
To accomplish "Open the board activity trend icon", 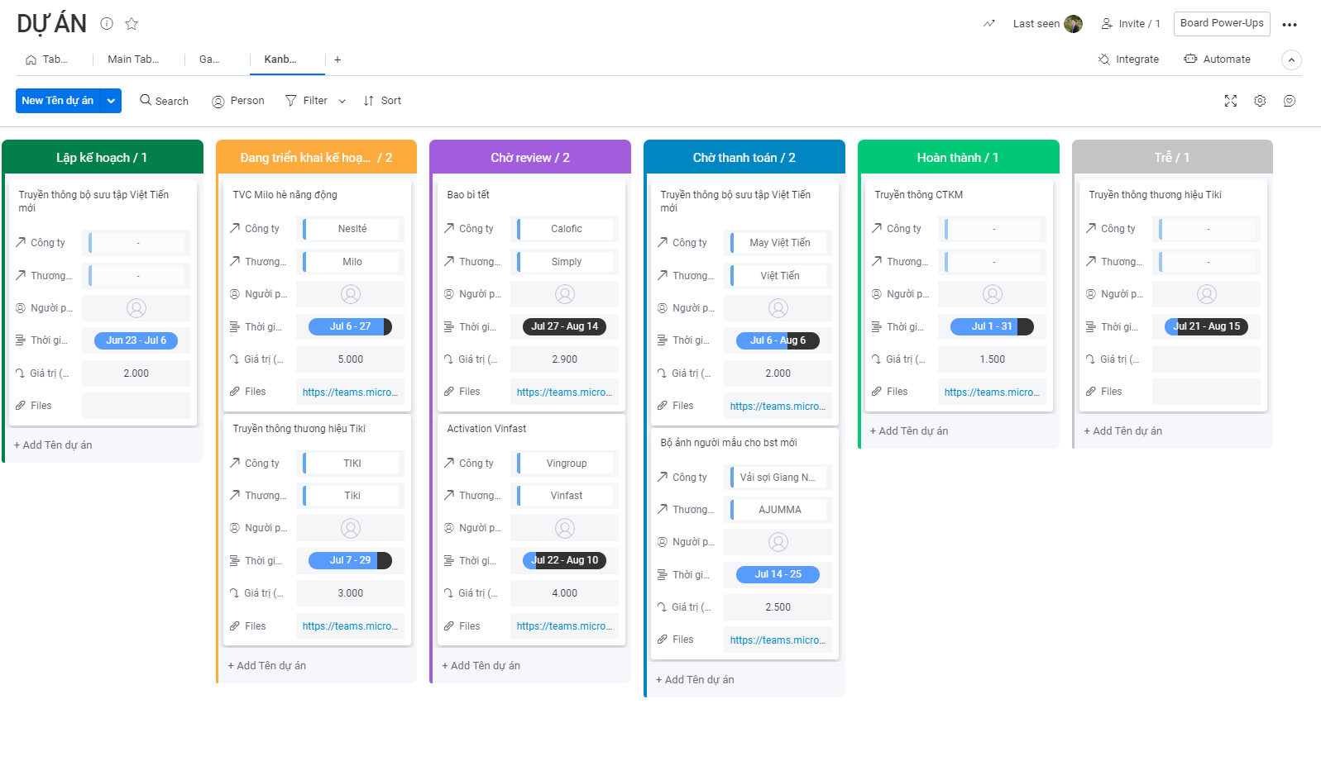I will coord(989,24).
